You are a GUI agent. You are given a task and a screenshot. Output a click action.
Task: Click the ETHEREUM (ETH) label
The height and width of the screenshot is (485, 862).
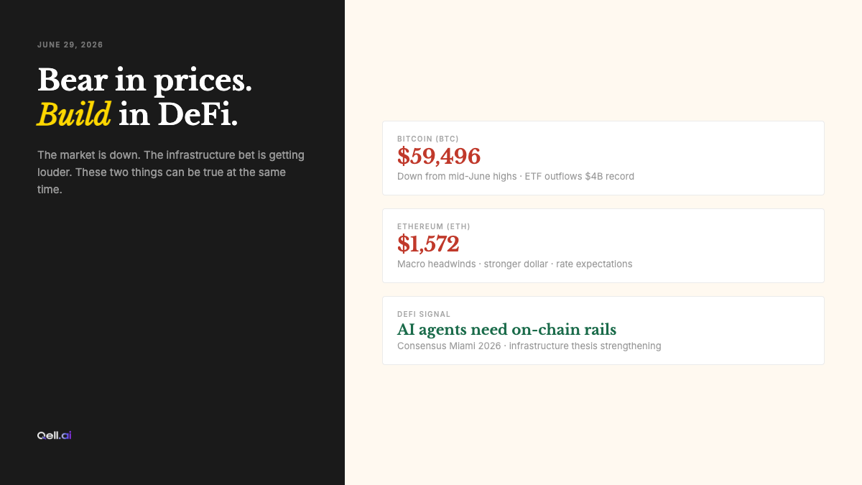[434, 226]
